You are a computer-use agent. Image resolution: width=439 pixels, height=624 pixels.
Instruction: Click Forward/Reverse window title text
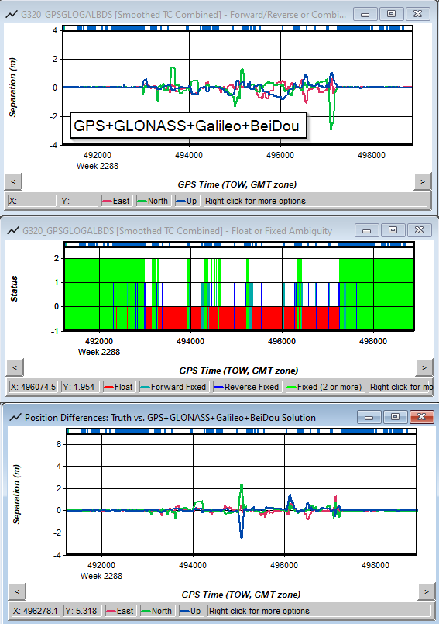tap(183, 15)
